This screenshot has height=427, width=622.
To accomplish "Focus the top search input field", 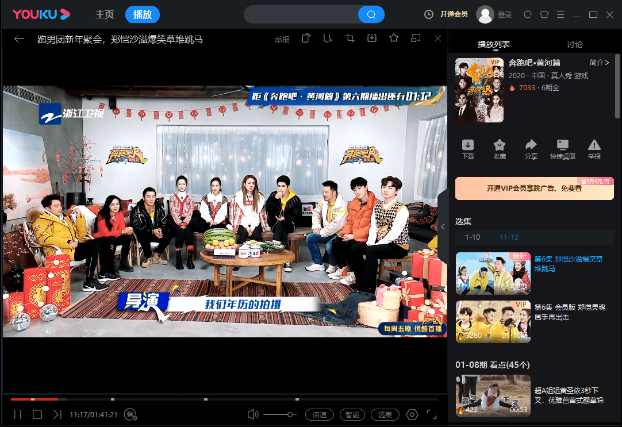I will click(x=301, y=15).
